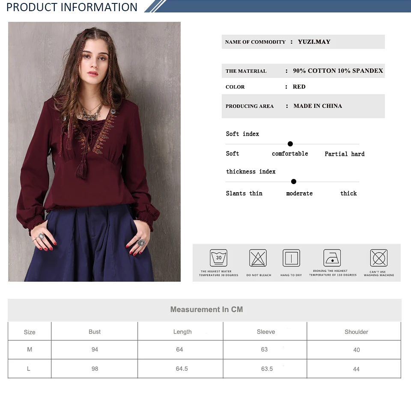Click shoulder value 40 in M row
411x393 pixels.
pyautogui.click(x=357, y=350)
